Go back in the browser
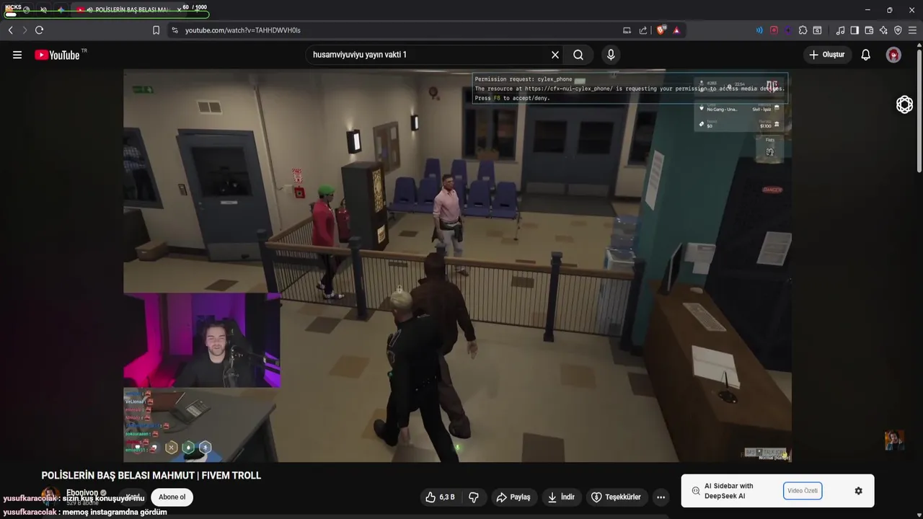The height and width of the screenshot is (519, 923). (x=10, y=30)
